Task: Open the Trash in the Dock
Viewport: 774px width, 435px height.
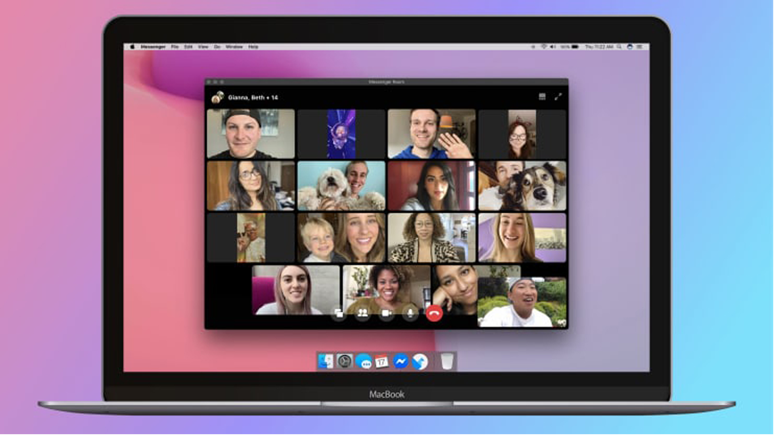Action: point(447,361)
